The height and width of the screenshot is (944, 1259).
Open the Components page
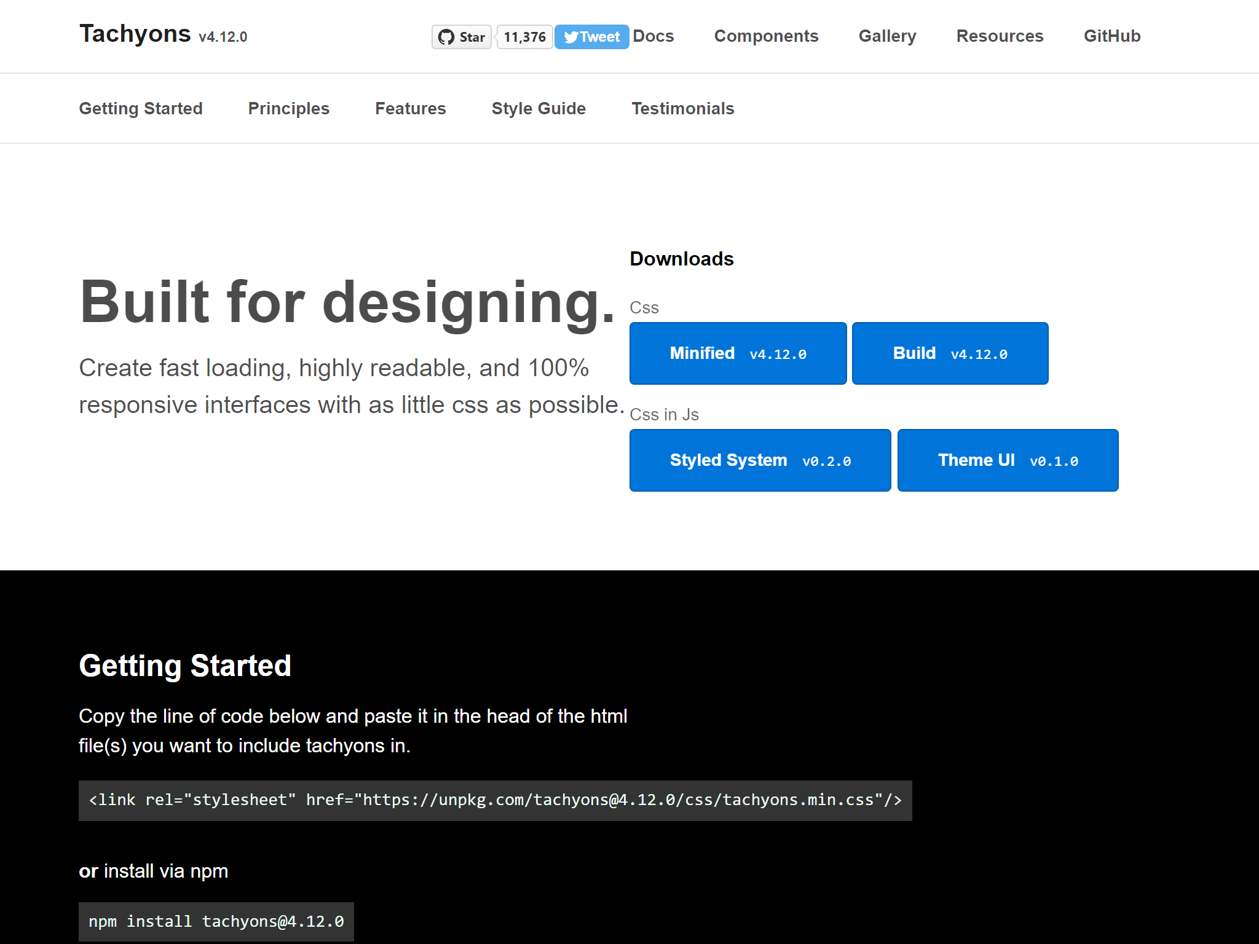coord(766,36)
